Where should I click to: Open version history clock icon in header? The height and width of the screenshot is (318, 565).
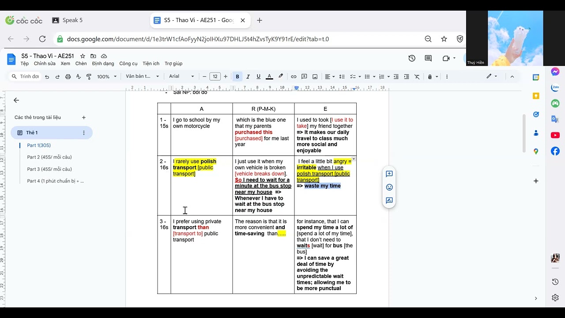coord(412,58)
